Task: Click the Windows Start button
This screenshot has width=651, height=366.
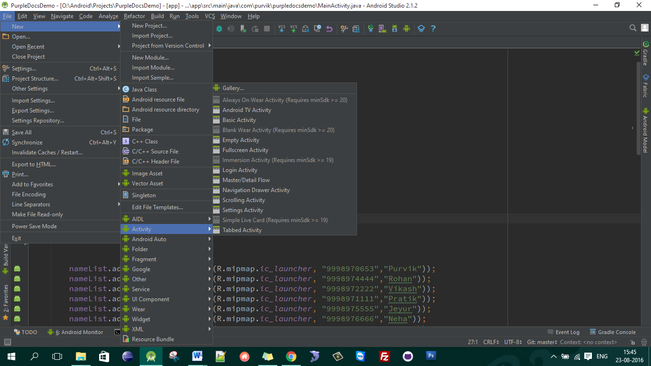Action: [x=11, y=356]
